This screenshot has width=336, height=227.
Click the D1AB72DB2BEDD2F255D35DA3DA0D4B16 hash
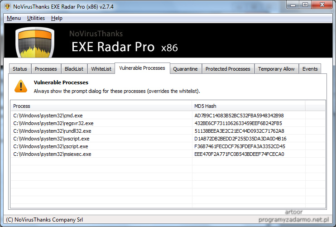click(240, 139)
